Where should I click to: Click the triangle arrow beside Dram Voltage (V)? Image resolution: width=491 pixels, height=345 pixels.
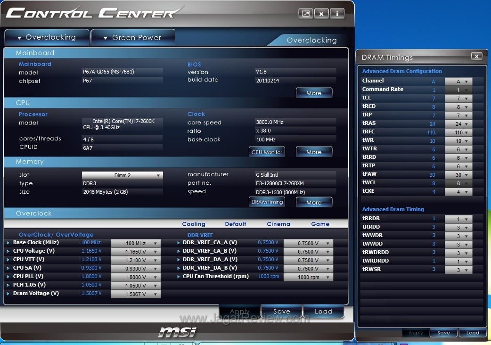(8, 294)
